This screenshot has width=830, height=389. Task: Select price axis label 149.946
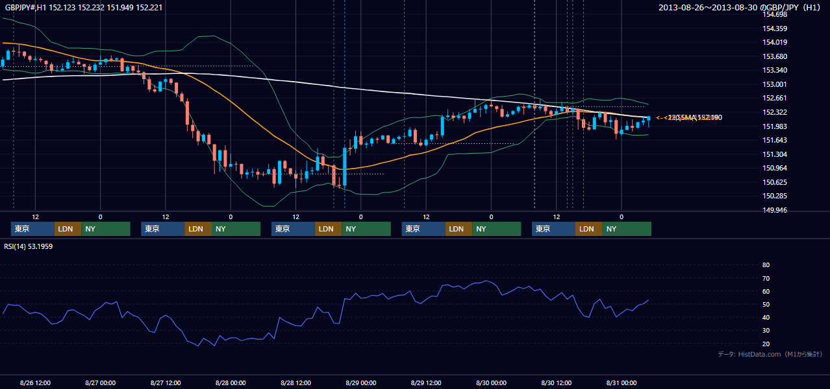tap(775, 210)
